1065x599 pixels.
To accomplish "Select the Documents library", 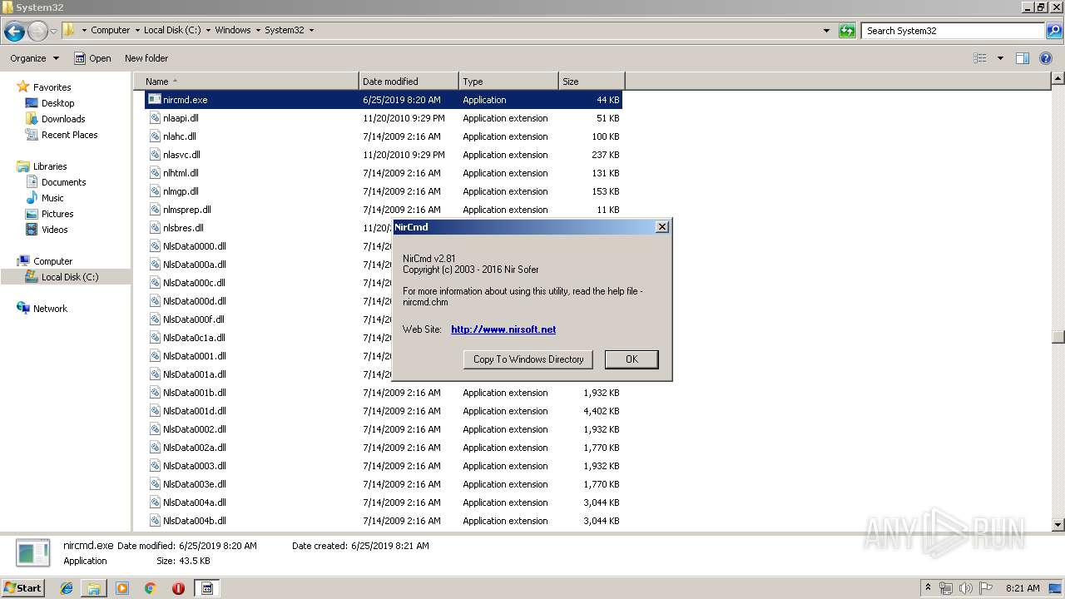I will 63,182.
